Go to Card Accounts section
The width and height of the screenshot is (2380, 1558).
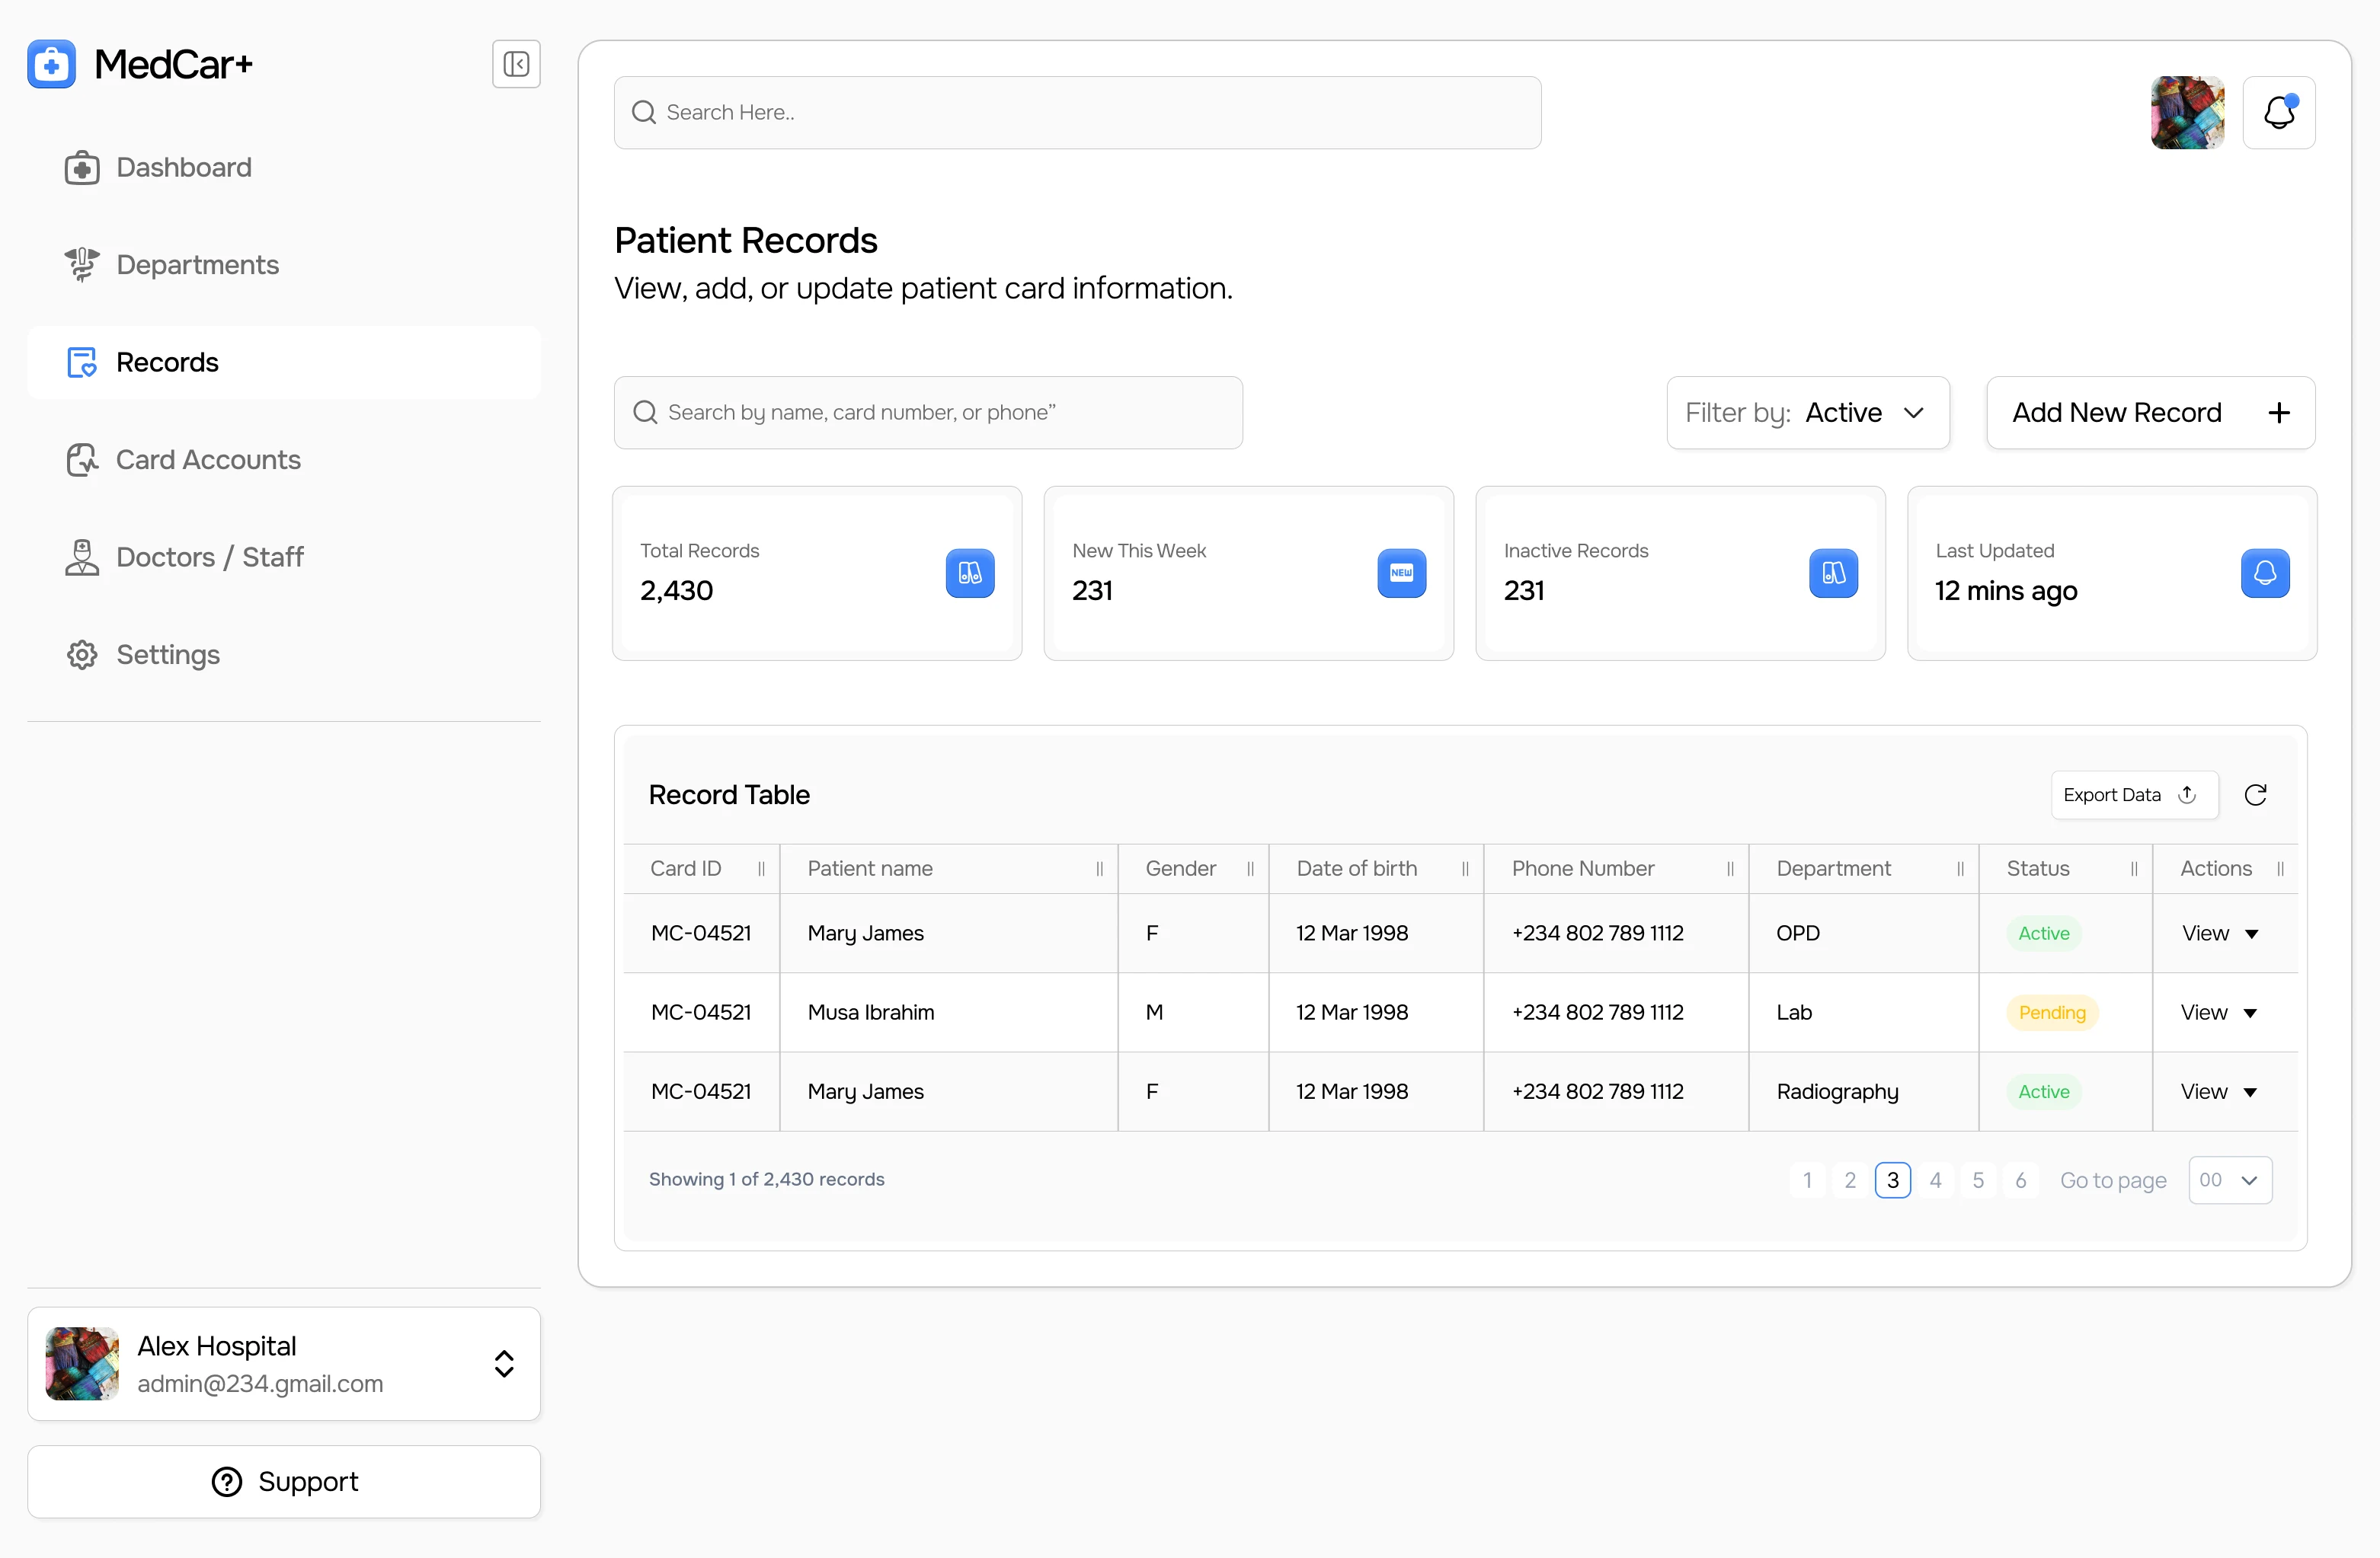tap(208, 460)
